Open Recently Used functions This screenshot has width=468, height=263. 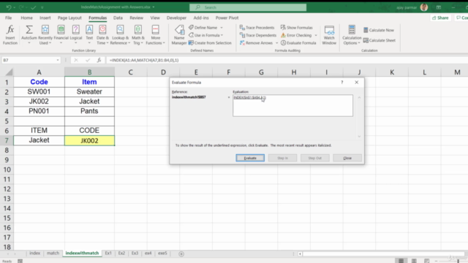[x=45, y=34]
